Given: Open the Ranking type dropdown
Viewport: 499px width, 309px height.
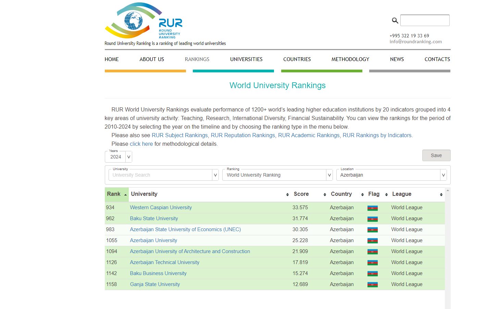Looking at the screenshot, I should pos(278,175).
